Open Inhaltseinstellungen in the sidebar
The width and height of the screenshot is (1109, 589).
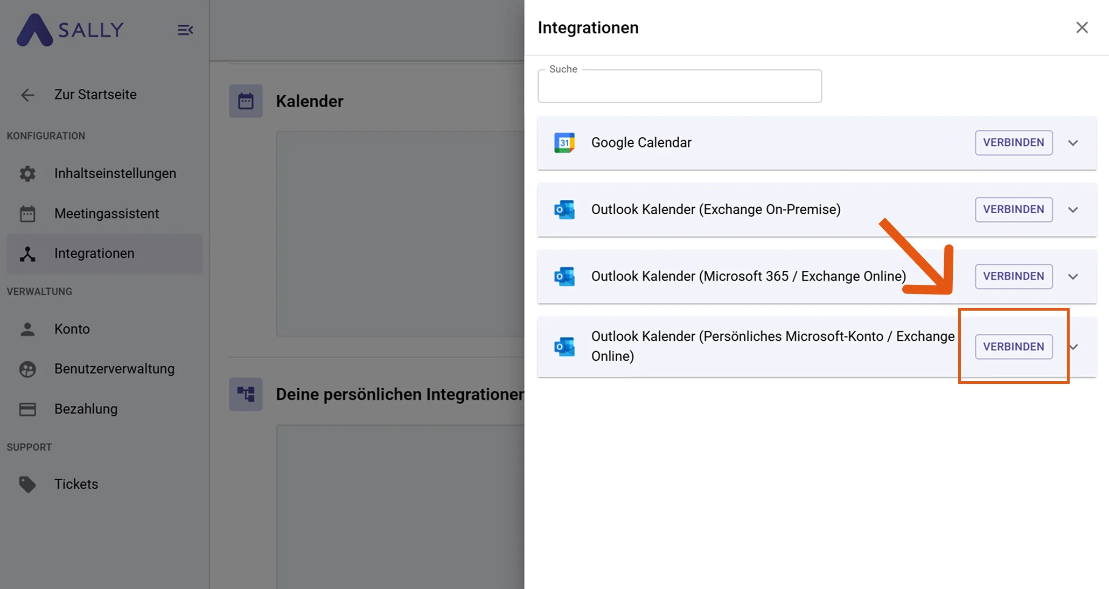click(104, 173)
